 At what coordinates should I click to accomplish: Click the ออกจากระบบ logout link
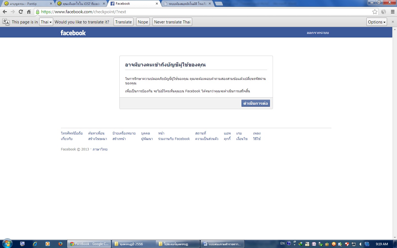click(x=318, y=33)
